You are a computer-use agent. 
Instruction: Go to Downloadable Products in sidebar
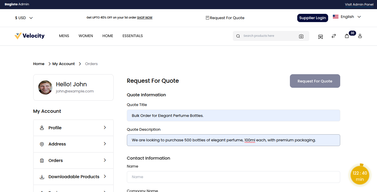(x=73, y=177)
